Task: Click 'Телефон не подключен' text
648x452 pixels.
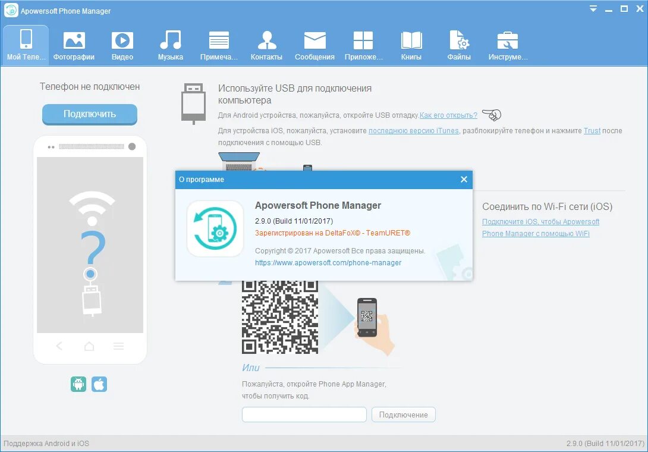Action: click(90, 86)
